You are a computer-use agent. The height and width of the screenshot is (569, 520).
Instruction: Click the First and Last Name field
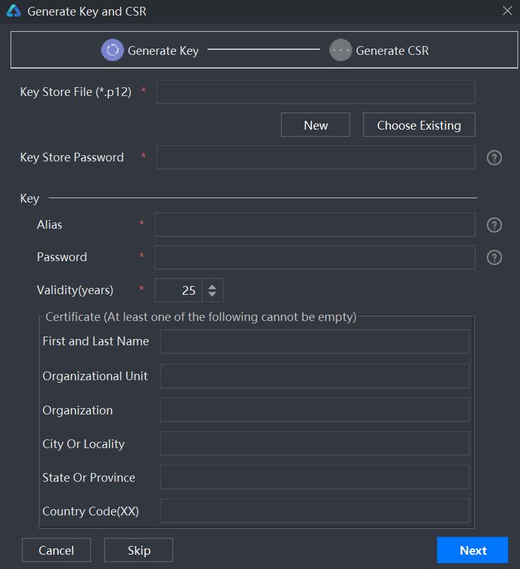pyautogui.click(x=315, y=342)
